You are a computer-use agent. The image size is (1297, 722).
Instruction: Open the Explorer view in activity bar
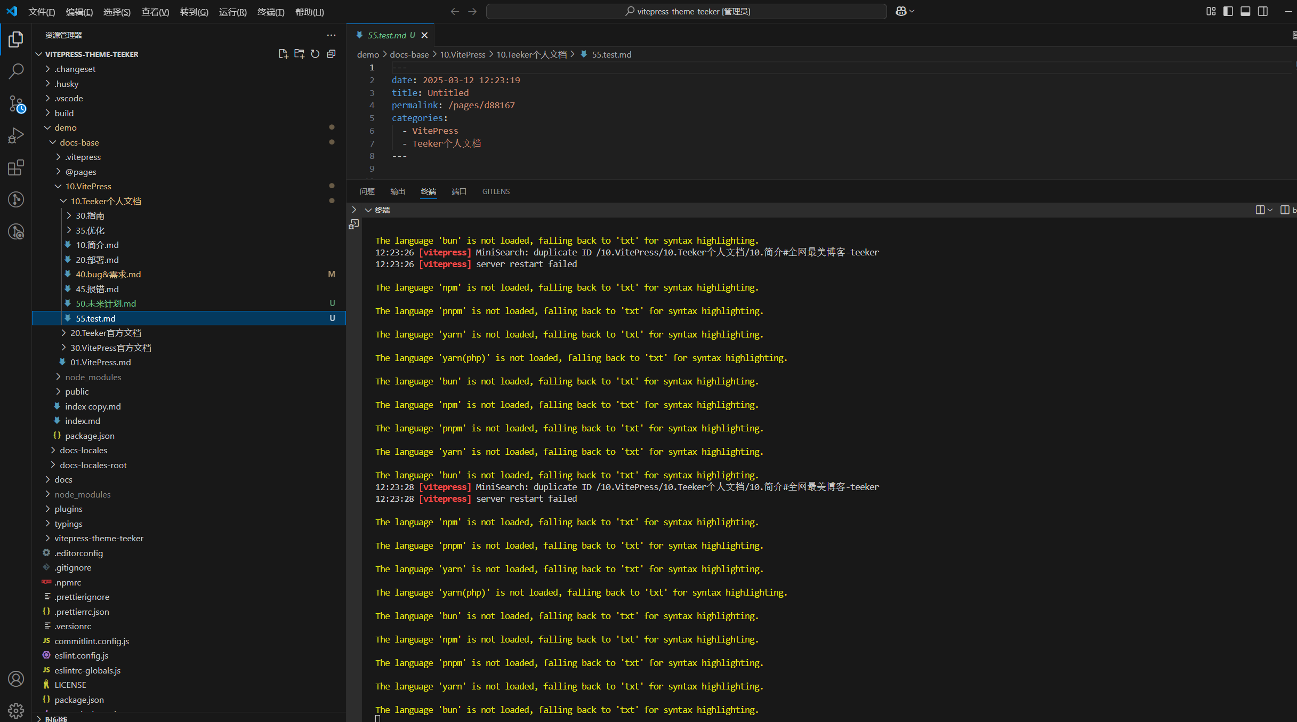pos(16,39)
